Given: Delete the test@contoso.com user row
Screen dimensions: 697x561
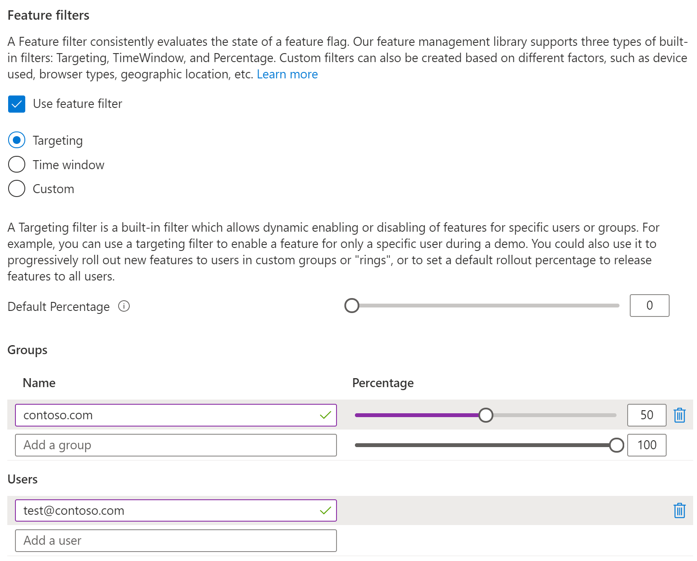Looking at the screenshot, I should 679,510.
